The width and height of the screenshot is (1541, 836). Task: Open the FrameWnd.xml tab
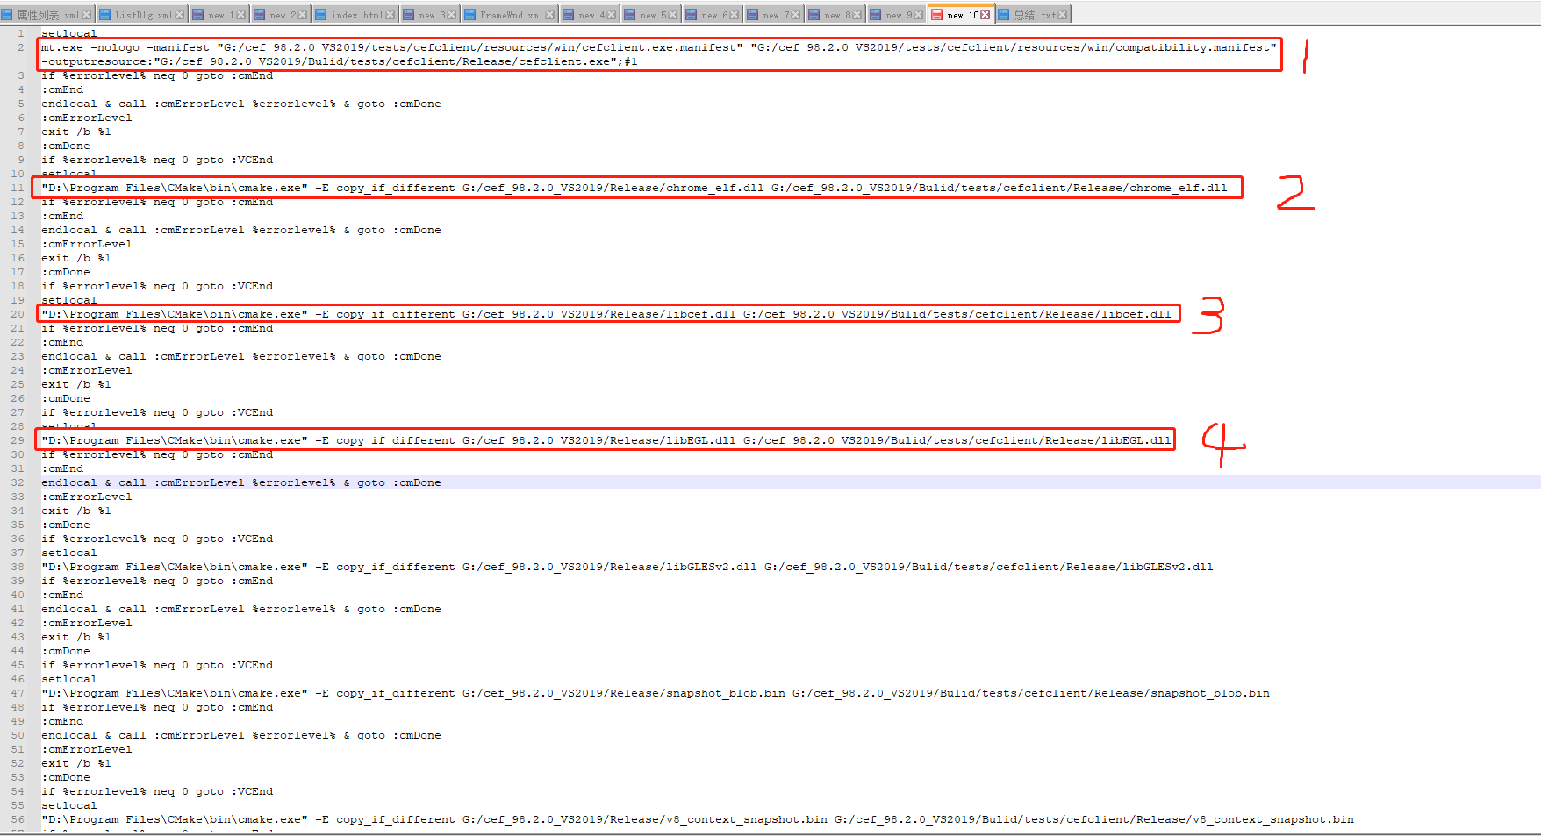coord(509,14)
